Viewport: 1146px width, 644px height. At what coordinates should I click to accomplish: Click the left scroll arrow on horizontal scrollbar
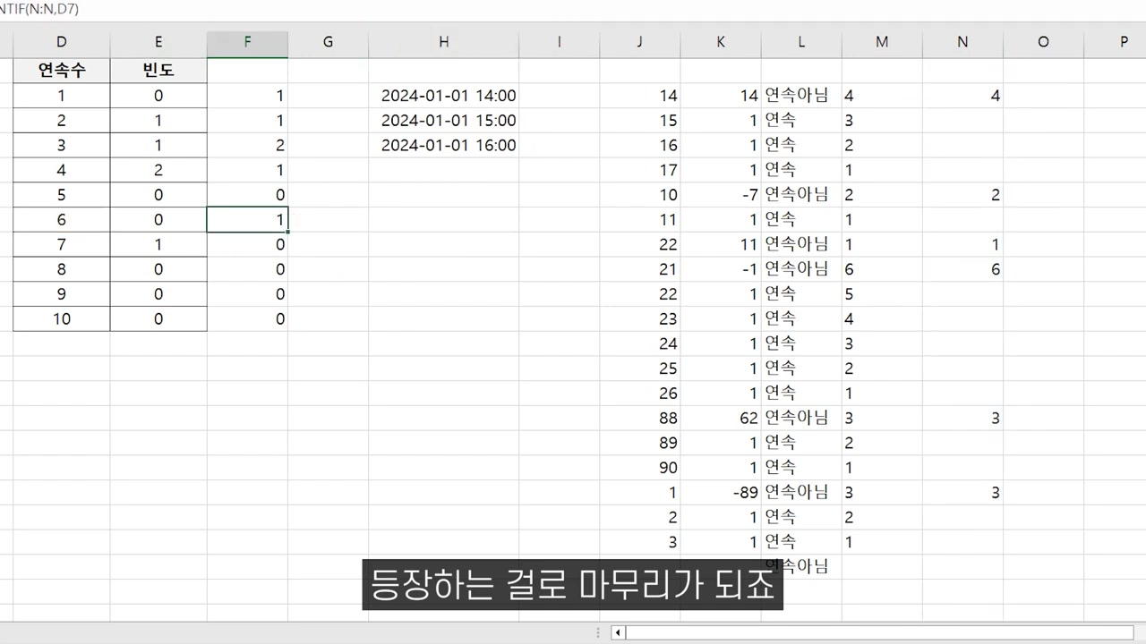click(x=617, y=632)
